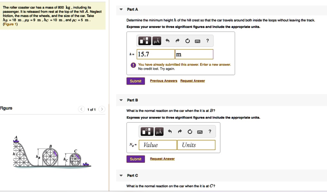The width and height of the screenshot is (327, 192).
Task: Collapse the Part C section
Action: point(121,175)
